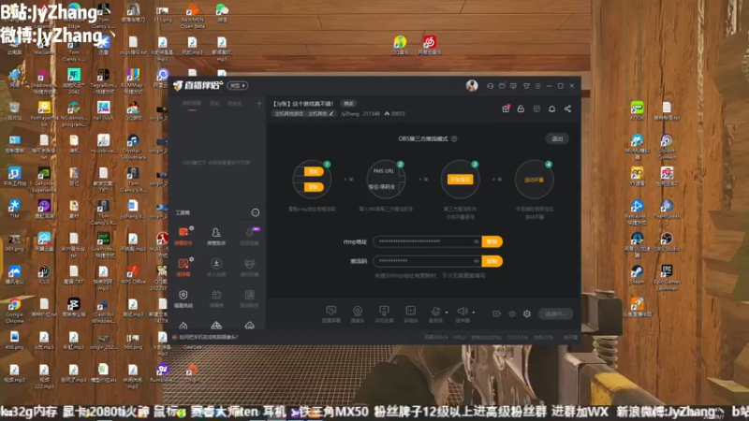749x421 pixels.
Task: Expand microphone options arrow
Action: [447, 312]
